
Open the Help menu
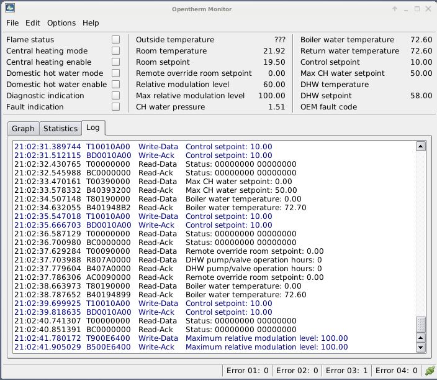(91, 23)
